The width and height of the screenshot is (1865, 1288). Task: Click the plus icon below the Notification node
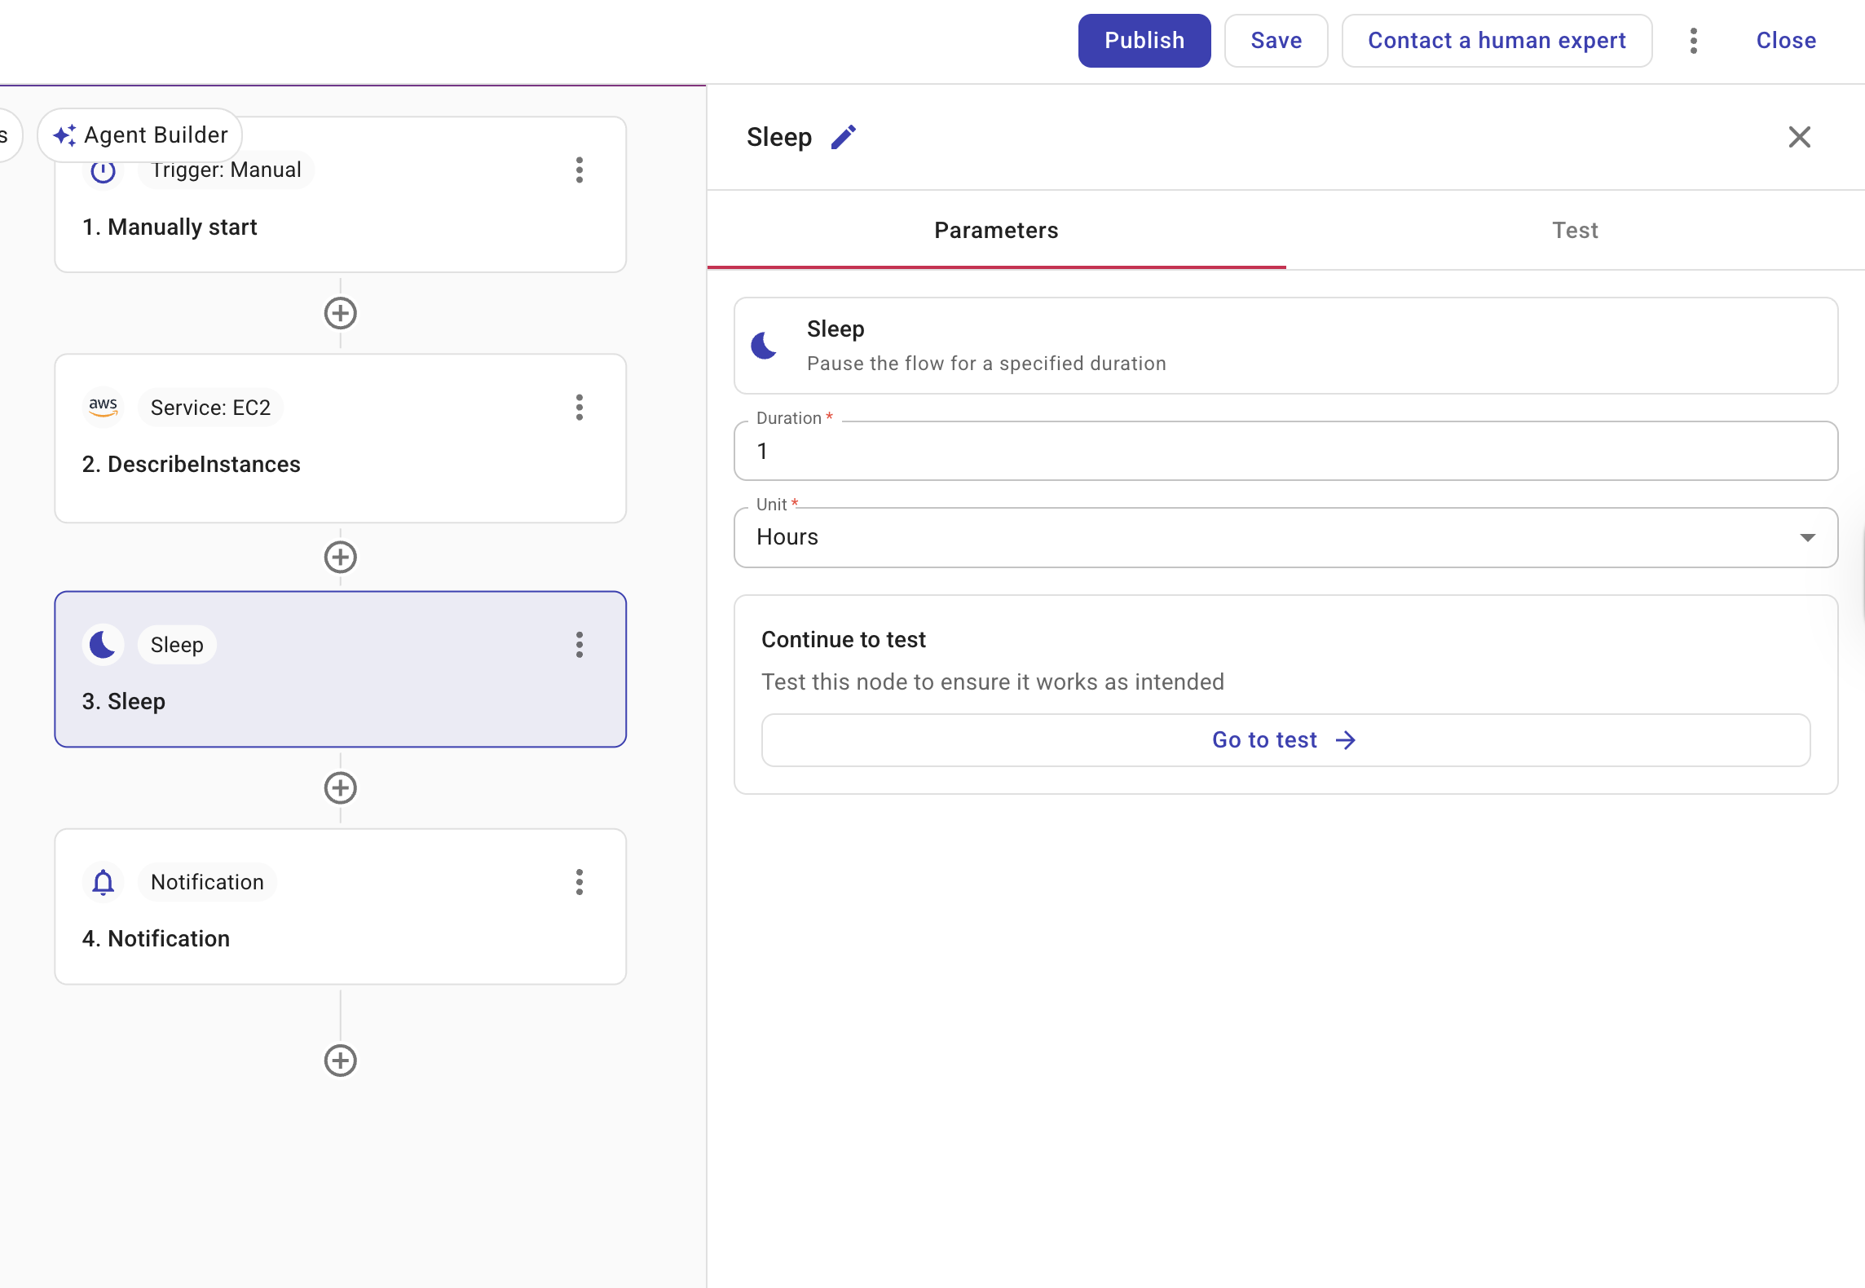pos(340,1061)
